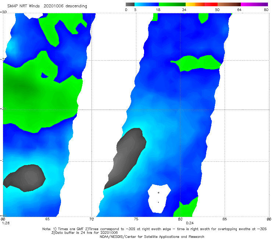Click the color bar label "64"
This screenshot has height=239, width=272.
pyautogui.click(x=239, y=10)
